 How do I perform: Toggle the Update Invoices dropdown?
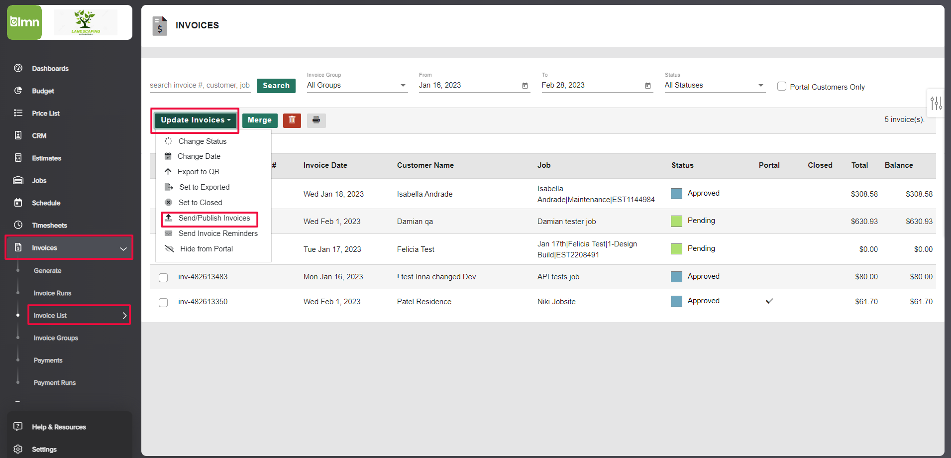pyautogui.click(x=196, y=120)
